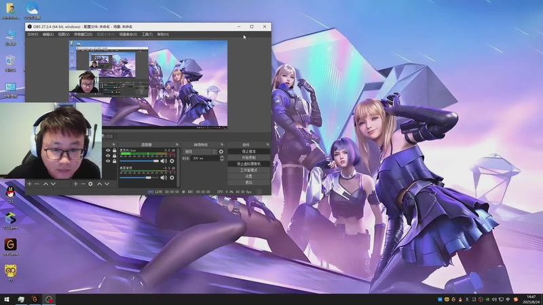Move the selected scene up
This screenshot has width=543, height=305.
(45, 184)
